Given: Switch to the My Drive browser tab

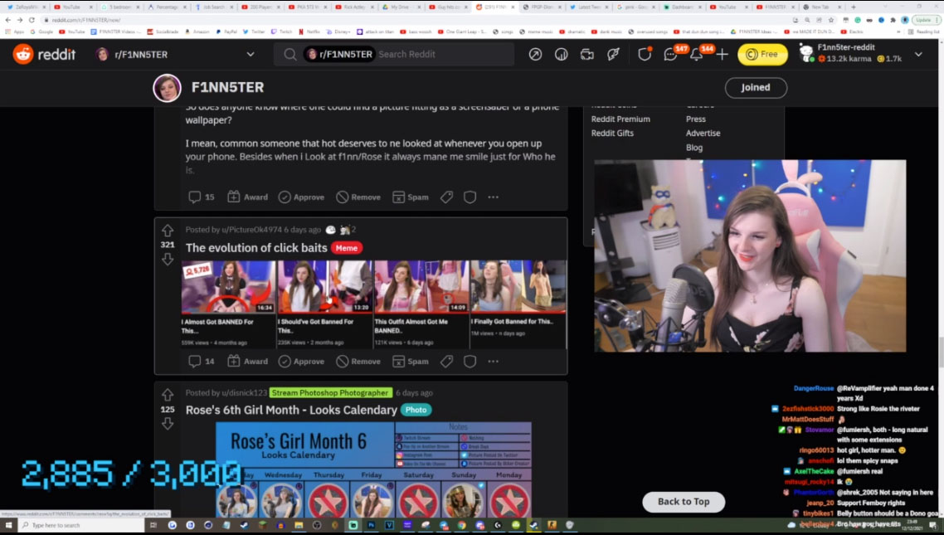Looking at the screenshot, I should [401, 7].
